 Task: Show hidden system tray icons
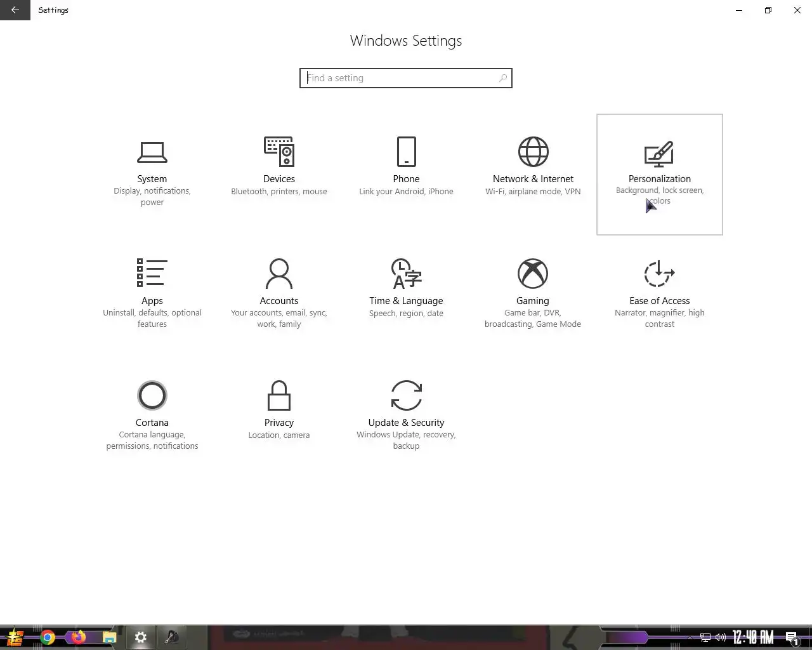click(x=690, y=637)
